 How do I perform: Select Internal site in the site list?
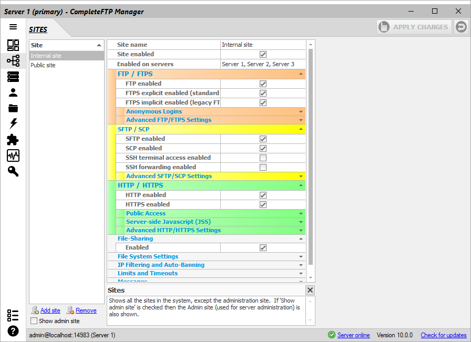click(x=67, y=56)
